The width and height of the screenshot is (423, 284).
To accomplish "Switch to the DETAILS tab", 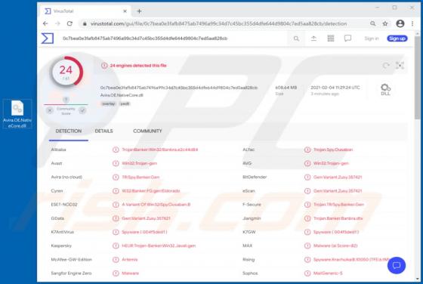I will click(x=104, y=131).
